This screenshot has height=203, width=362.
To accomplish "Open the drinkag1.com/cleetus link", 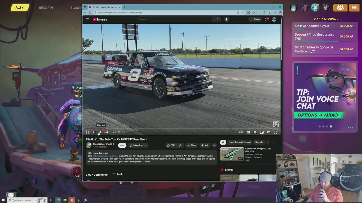I will pos(105,156).
